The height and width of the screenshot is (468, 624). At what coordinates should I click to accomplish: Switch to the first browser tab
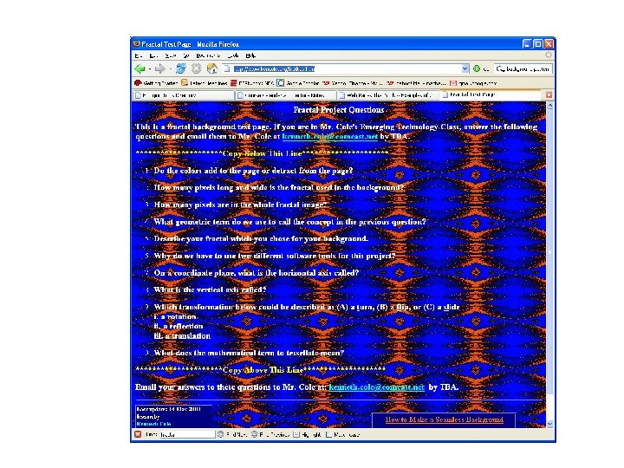183,95
